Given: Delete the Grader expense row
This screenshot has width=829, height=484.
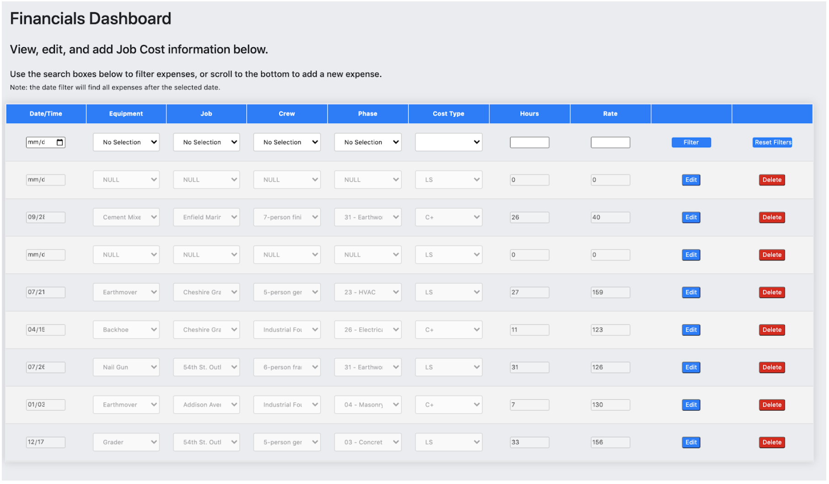Looking at the screenshot, I should pos(772,442).
